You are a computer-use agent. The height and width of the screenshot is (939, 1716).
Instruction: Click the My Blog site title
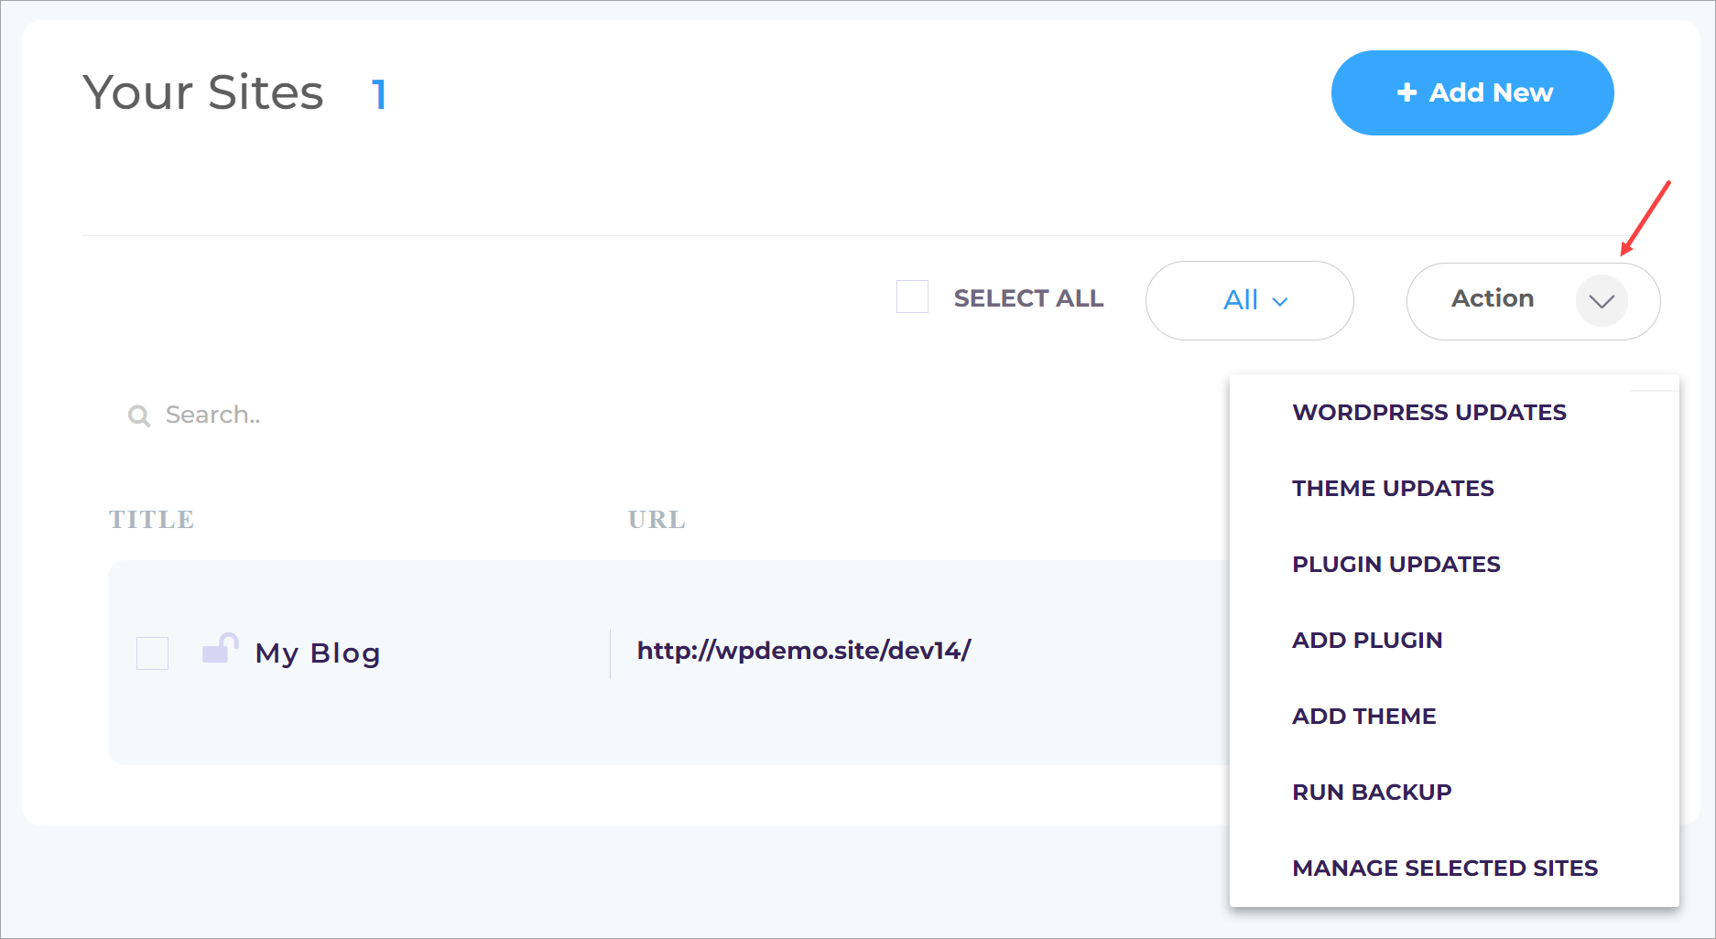[318, 653]
